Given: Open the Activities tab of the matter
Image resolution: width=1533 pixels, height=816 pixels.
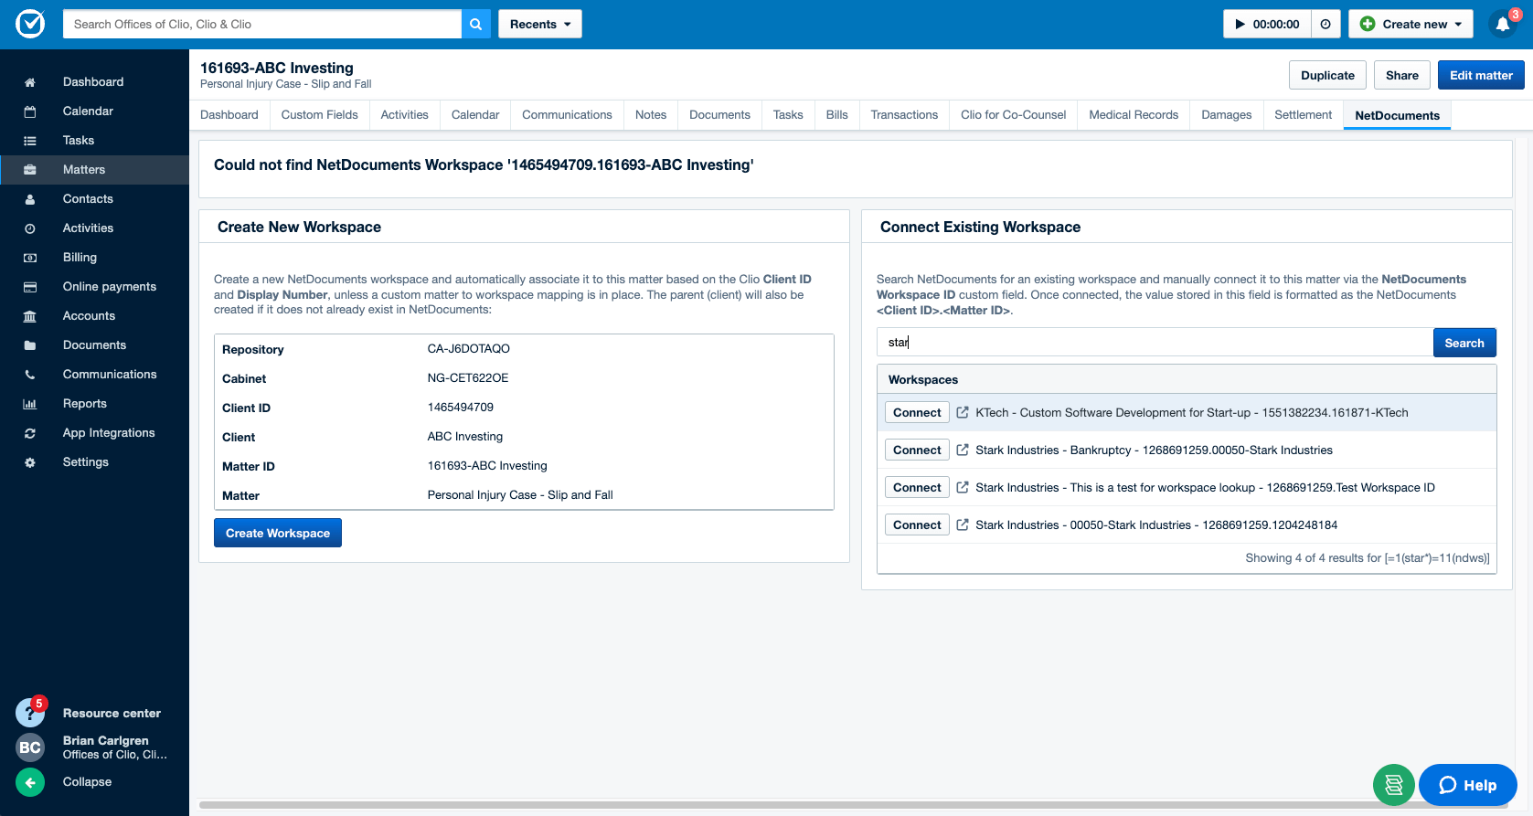Looking at the screenshot, I should tap(404, 114).
